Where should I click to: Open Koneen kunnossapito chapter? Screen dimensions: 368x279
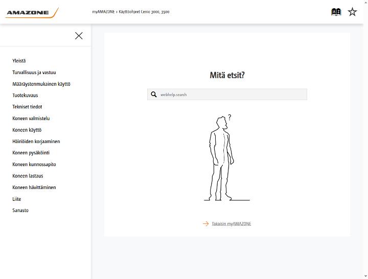pyautogui.click(x=34, y=164)
